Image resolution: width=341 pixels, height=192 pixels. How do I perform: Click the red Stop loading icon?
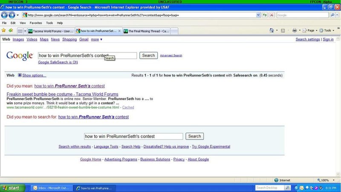[272, 15]
